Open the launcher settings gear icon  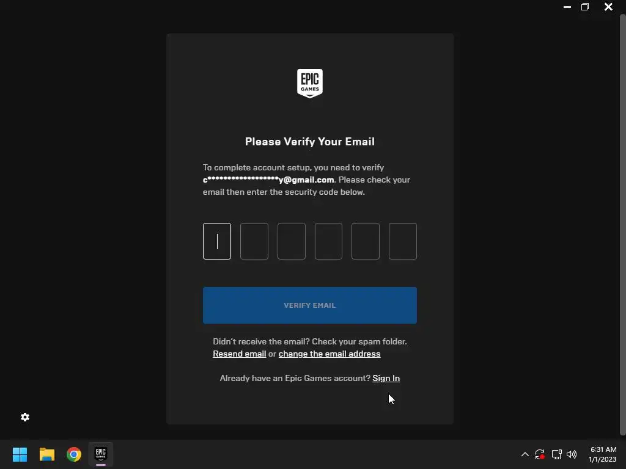25,417
